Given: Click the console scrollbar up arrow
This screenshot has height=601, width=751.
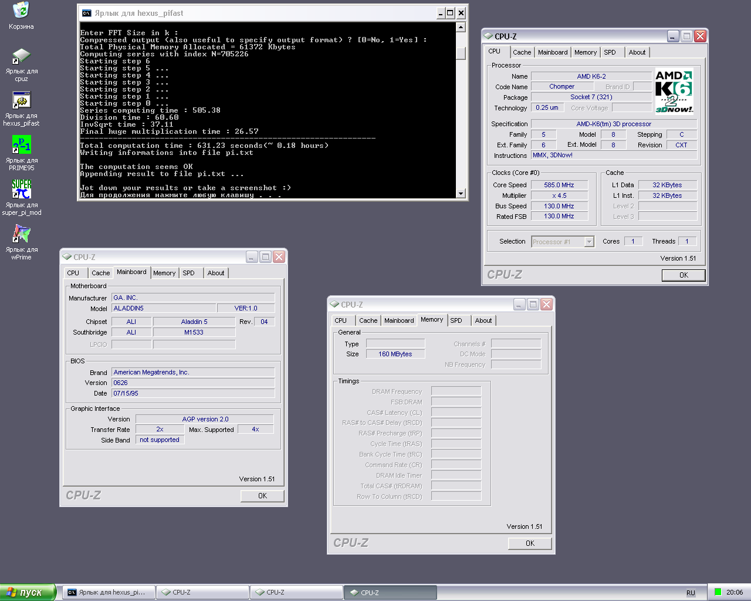Looking at the screenshot, I should pyautogui.click(x=461, y=27).
